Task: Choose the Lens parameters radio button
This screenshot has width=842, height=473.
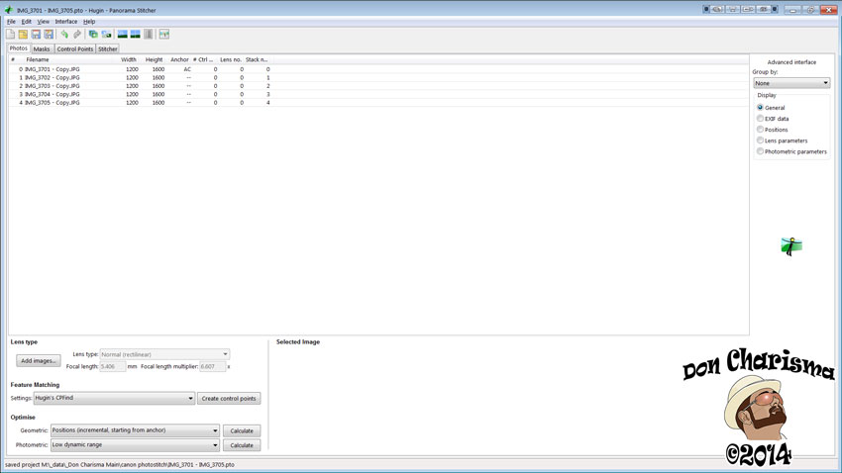Action: coord(761,141)
